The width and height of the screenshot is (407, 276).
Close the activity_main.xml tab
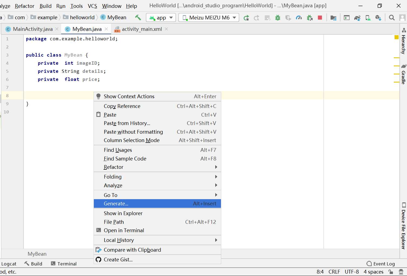point(166,29)
